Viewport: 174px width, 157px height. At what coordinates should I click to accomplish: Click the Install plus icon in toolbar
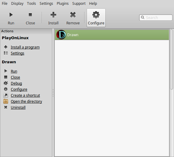tap(53, 15)
